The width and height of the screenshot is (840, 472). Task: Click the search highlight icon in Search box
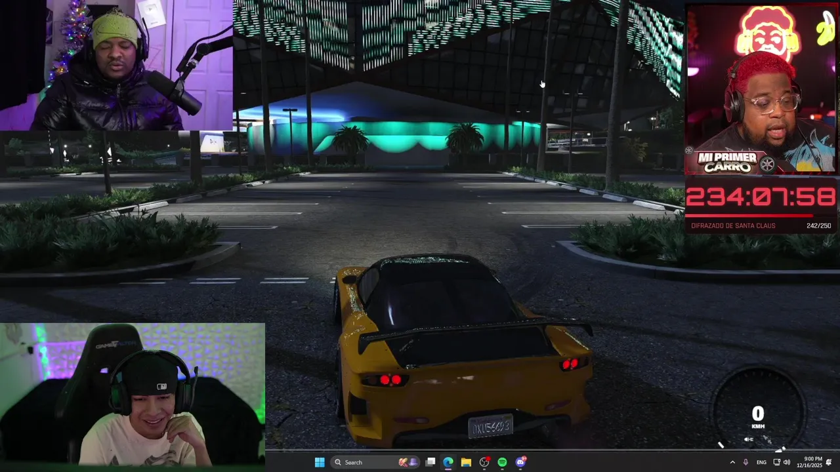(x=408, y=462)
